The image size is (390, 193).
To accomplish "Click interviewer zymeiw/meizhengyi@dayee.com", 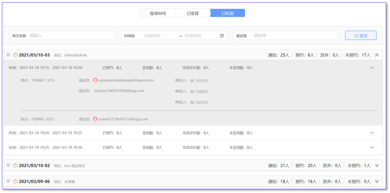I will pos(126,81).
